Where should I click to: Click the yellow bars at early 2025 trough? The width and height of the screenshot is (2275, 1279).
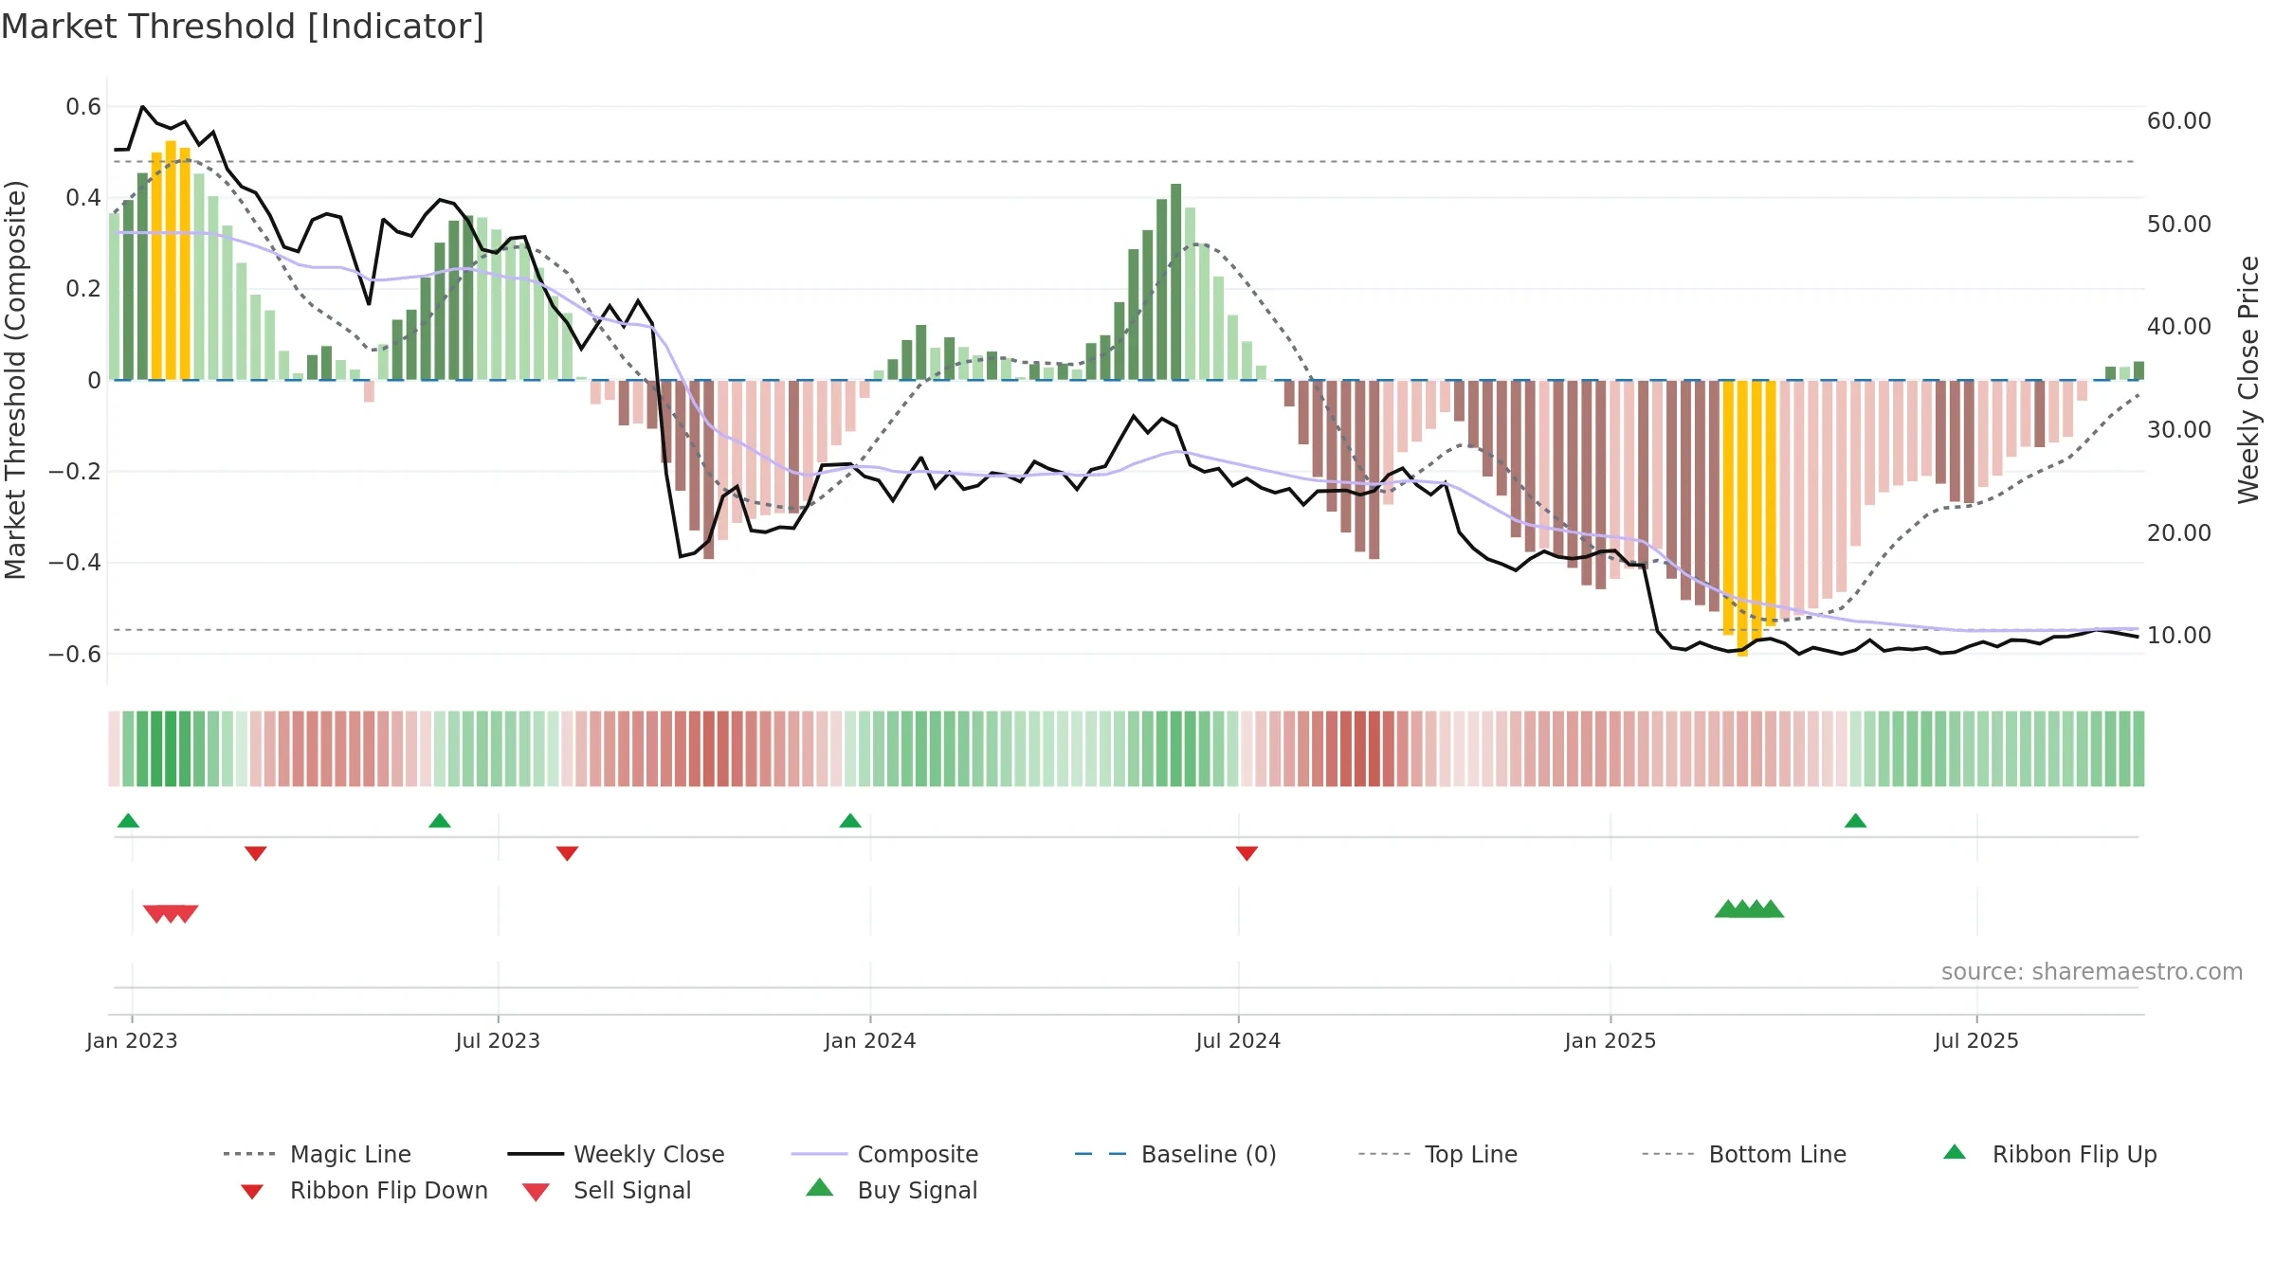coord(1749,518)
